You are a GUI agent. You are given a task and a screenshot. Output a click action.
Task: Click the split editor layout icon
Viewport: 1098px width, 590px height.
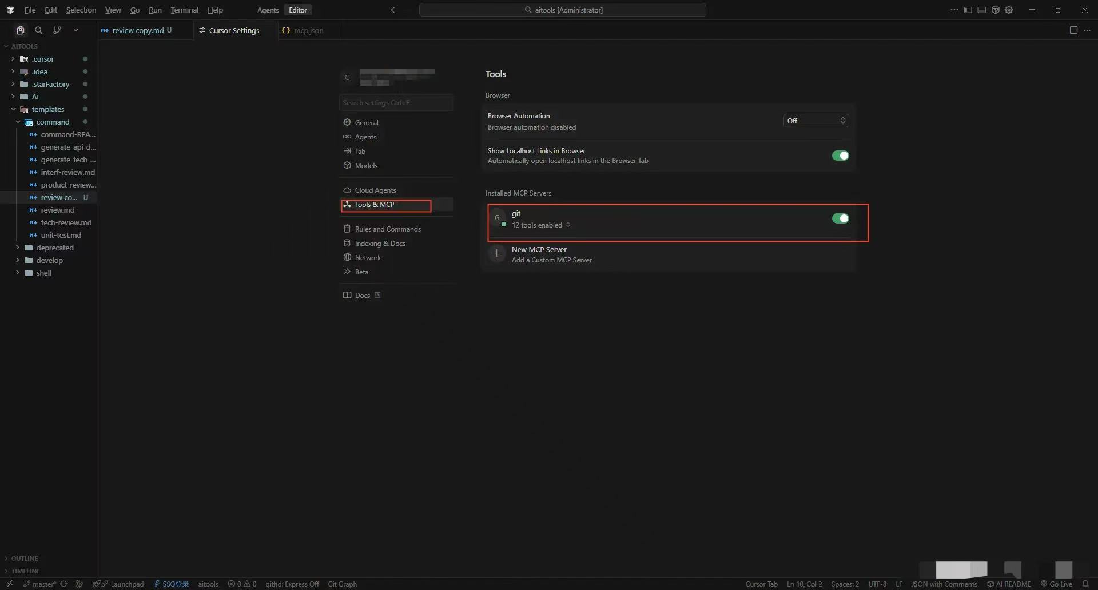click(1073, 30)
